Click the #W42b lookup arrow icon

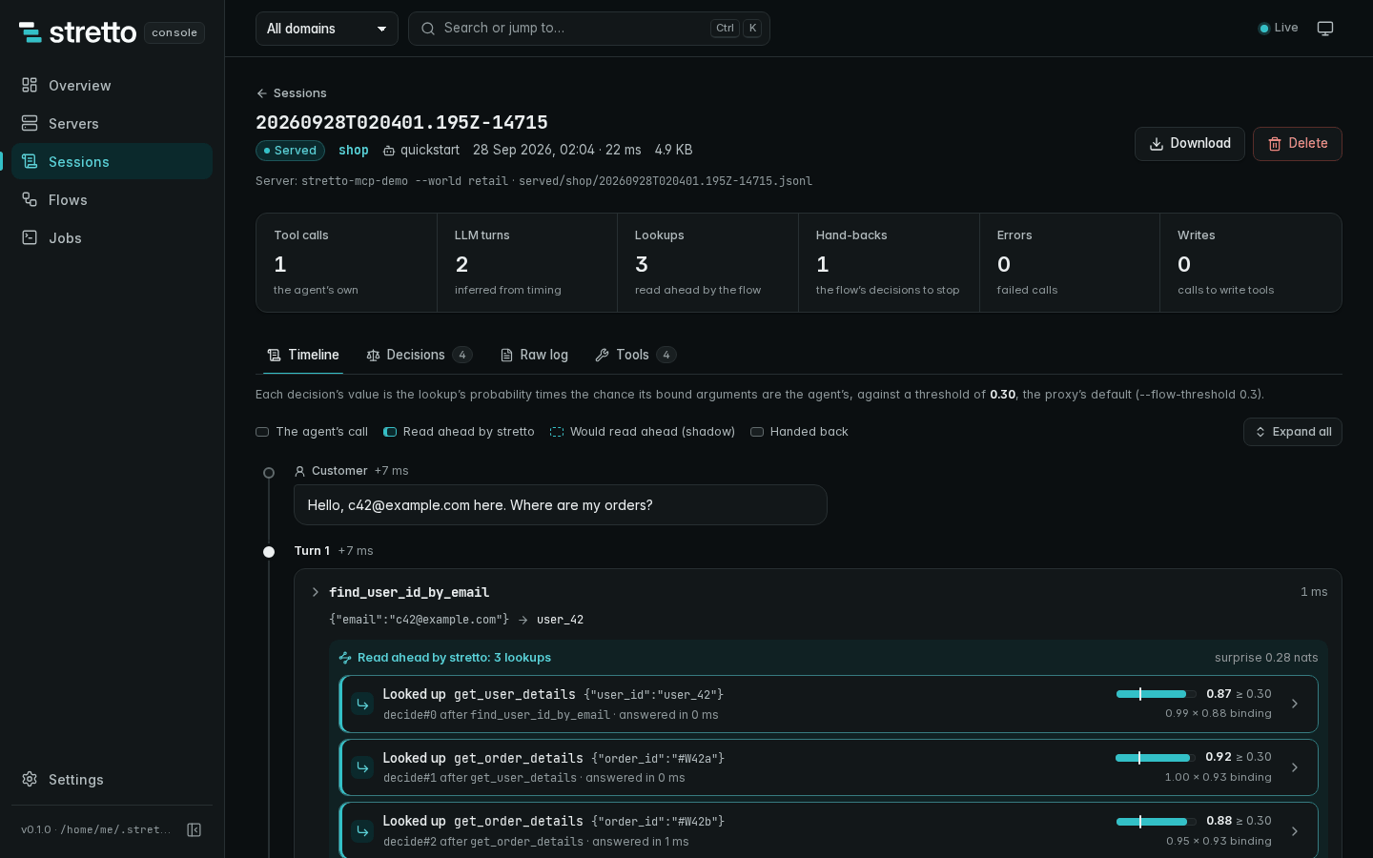coord(362,831)
